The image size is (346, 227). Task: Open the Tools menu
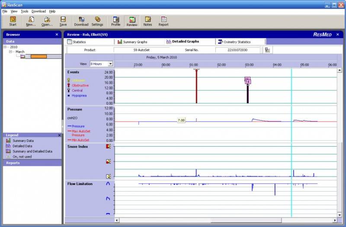25,11
